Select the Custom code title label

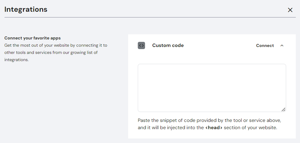(x=168, y=45)
